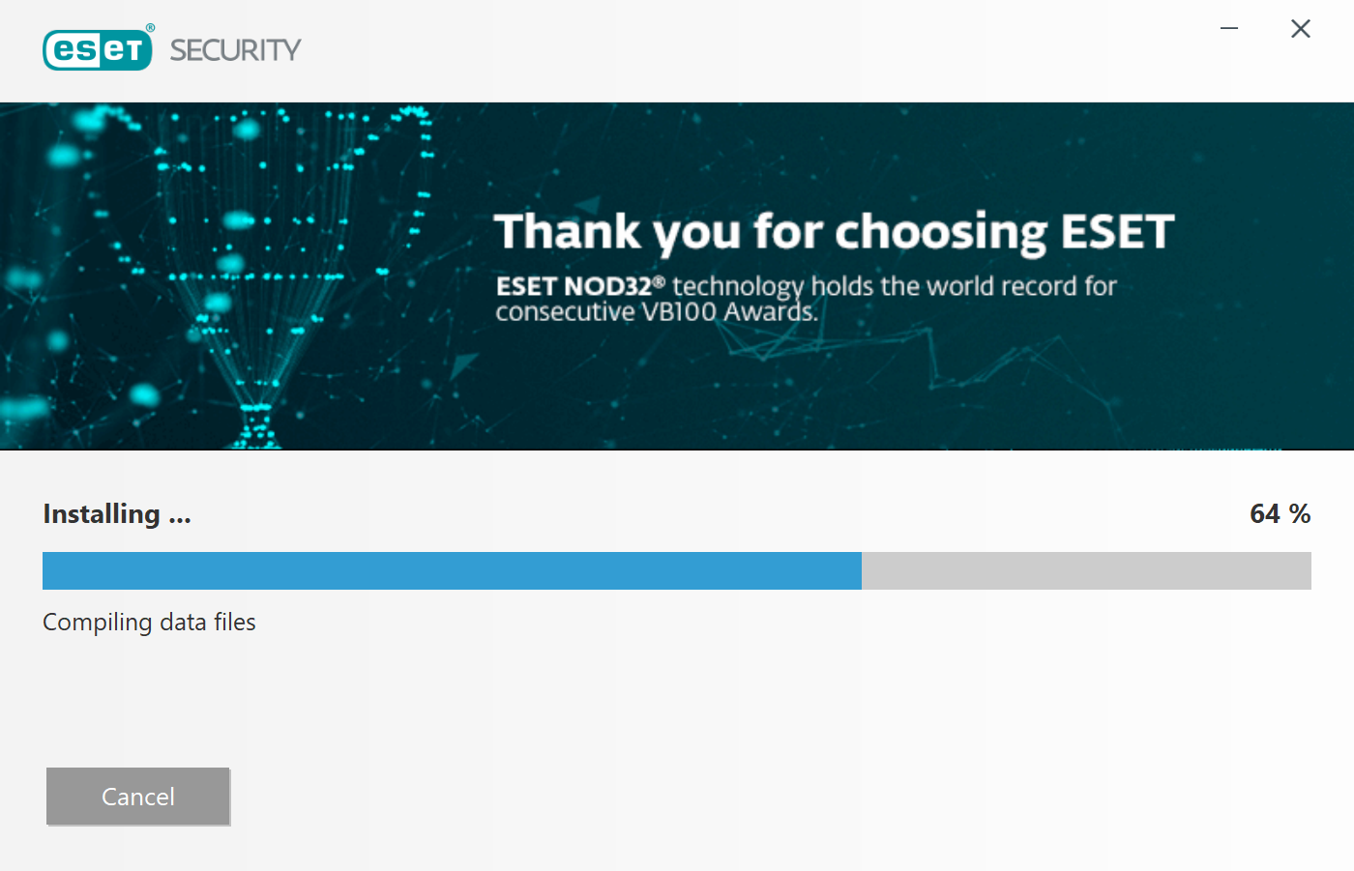Click the word 'ESET' ending the headline
This screenshot has height=871, width=1354.
pos(1117,232)
